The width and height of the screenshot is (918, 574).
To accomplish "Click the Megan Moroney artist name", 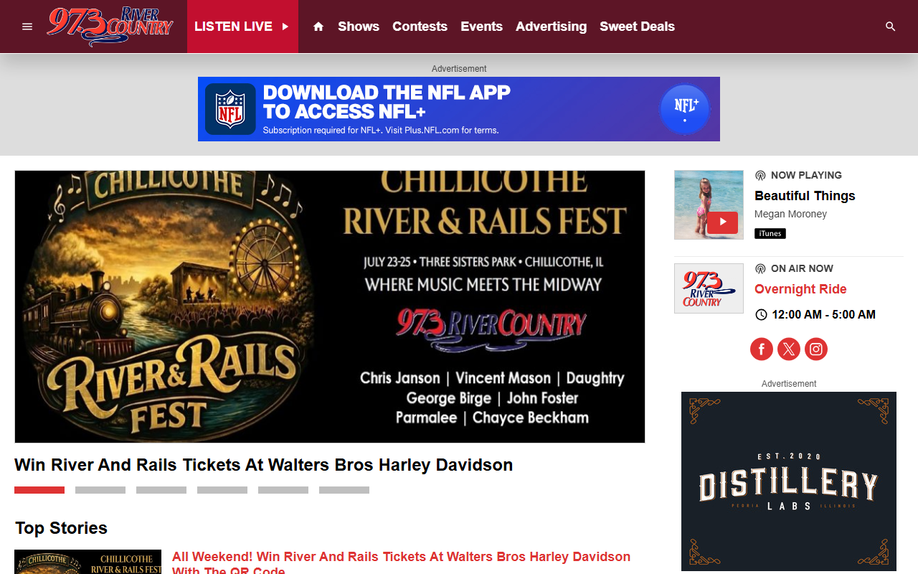I will (x=790, y=214).
